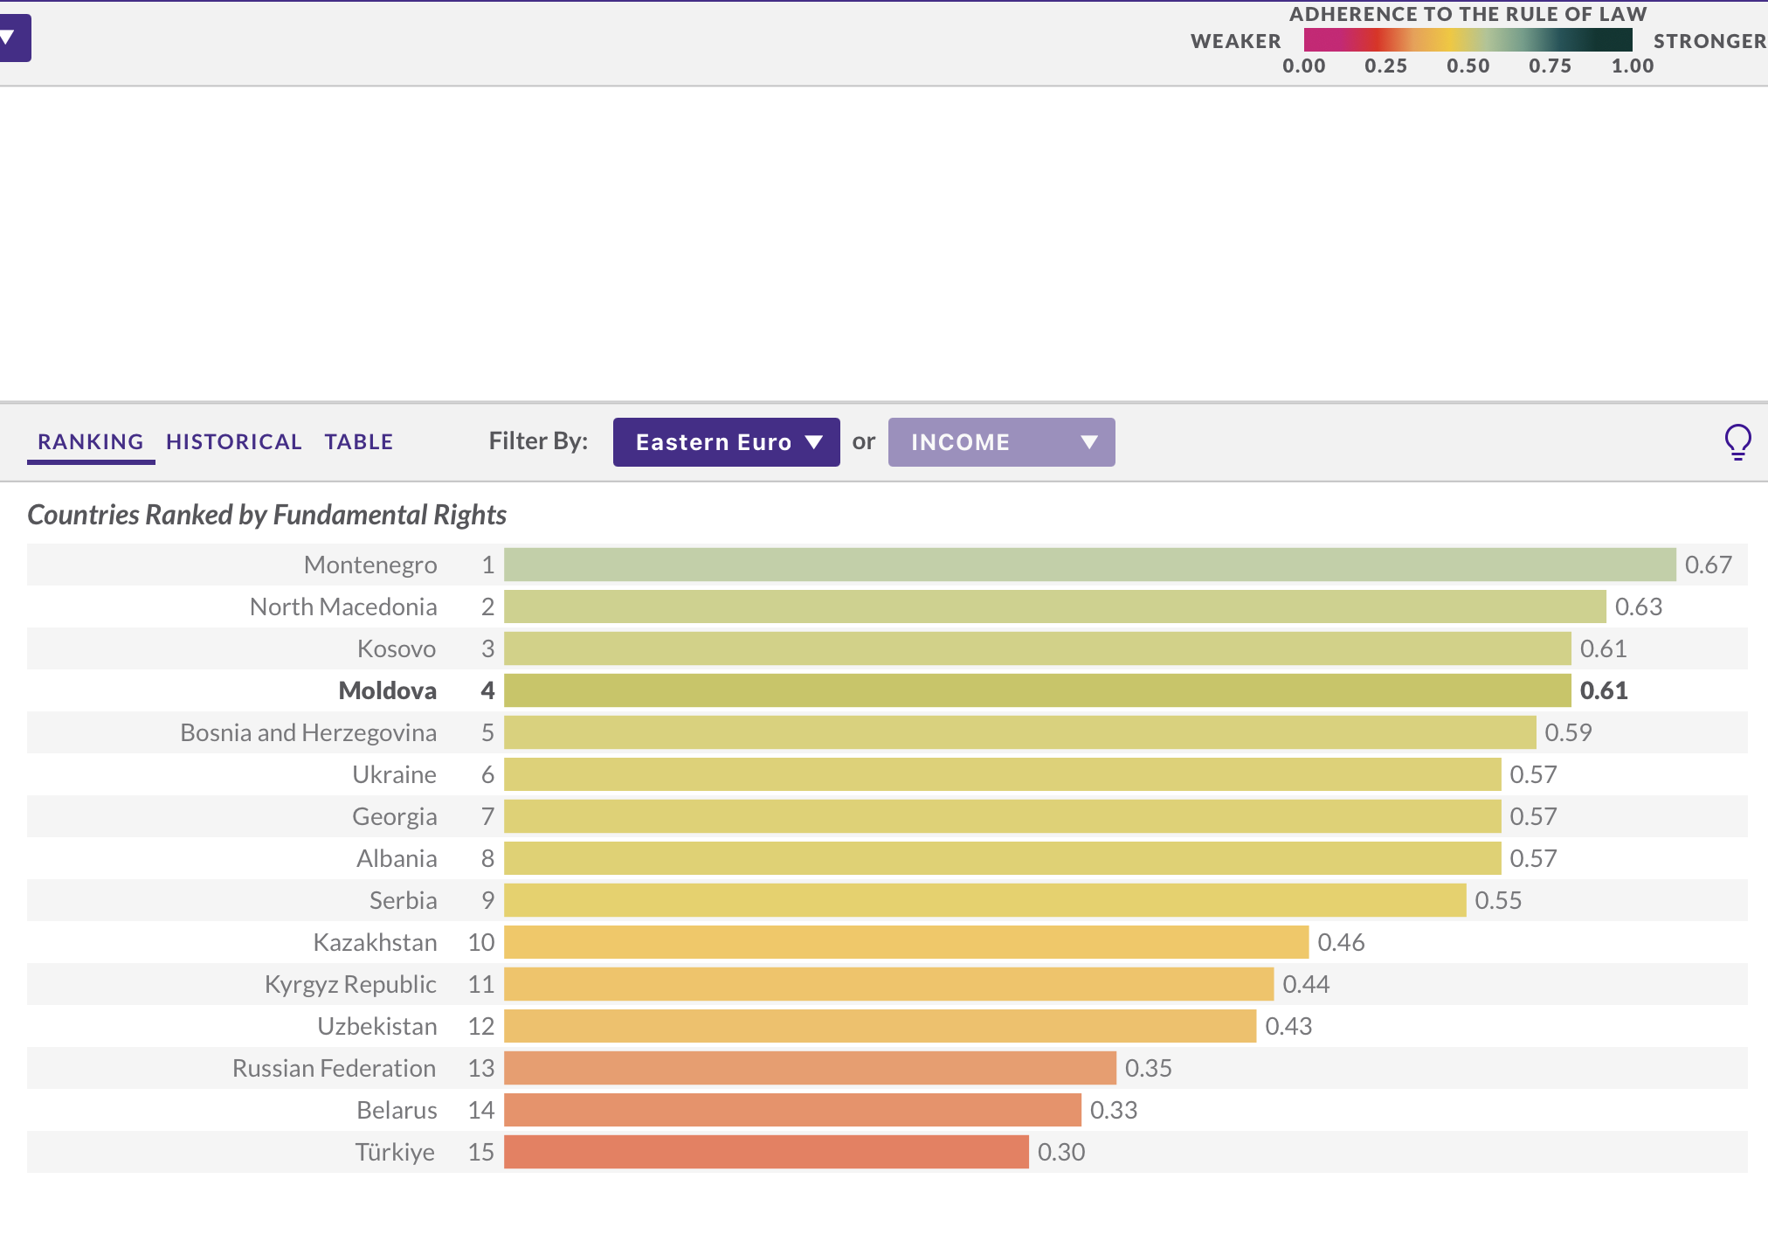Select North Macedonia country name
This screenshot has height=1234, width=1768.
tap(342, 607)
